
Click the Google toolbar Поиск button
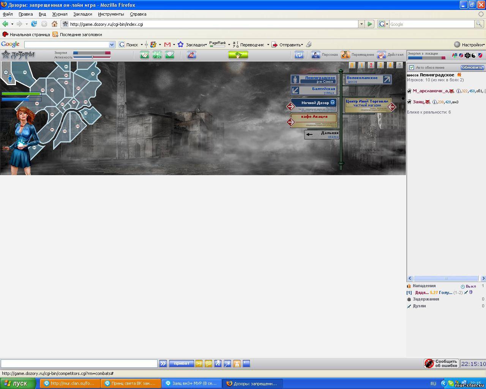pos(129,44)
